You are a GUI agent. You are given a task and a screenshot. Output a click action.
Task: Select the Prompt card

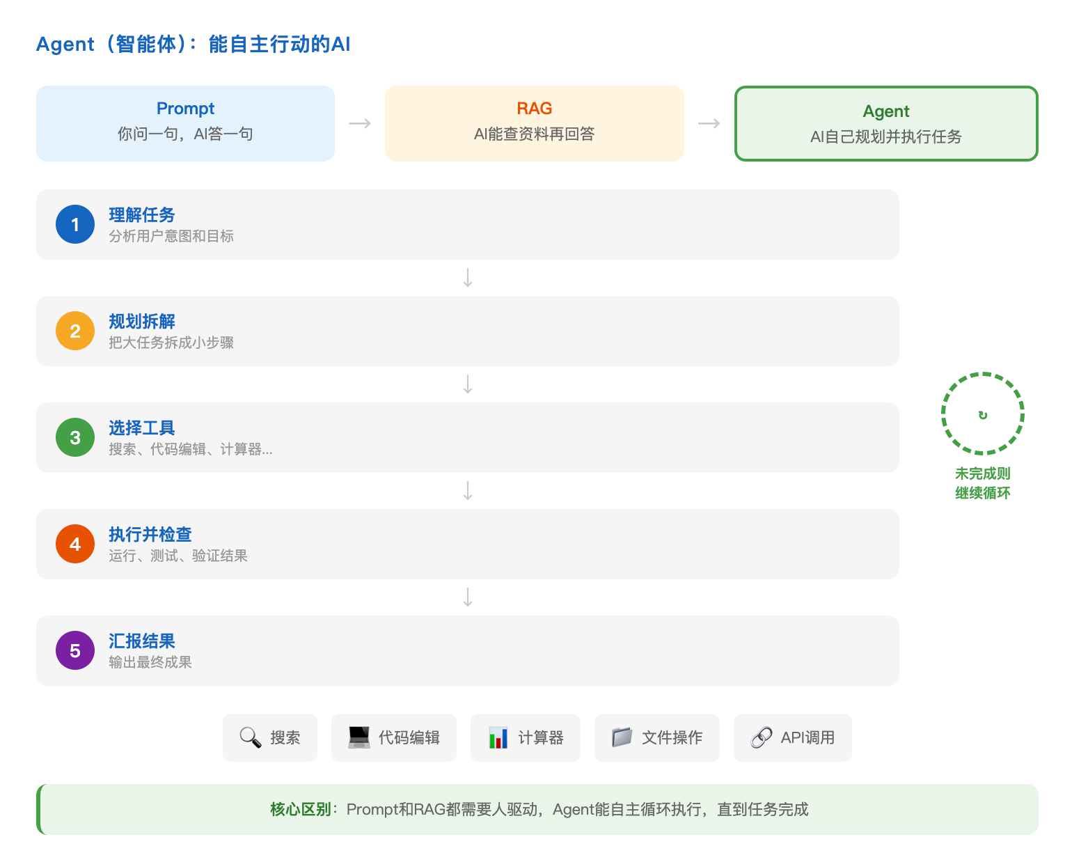(185, 123)
